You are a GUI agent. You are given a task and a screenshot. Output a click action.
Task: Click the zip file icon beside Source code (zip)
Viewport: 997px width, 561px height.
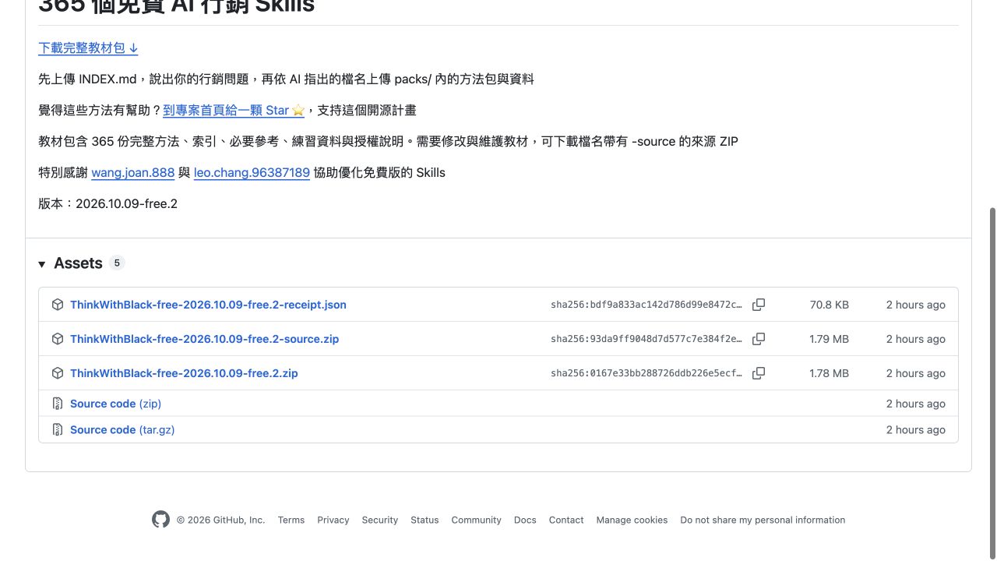click(x=58, y=404)
